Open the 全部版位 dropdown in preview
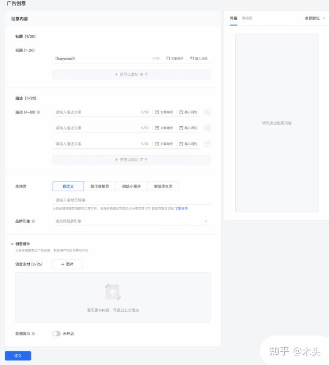Screen dimensions: 329x365 315,18
